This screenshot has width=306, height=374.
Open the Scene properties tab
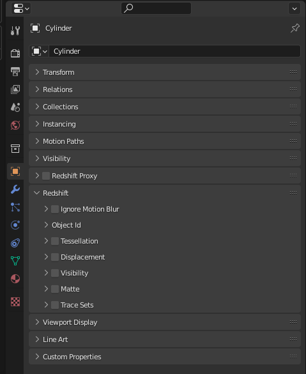[15, 107]
